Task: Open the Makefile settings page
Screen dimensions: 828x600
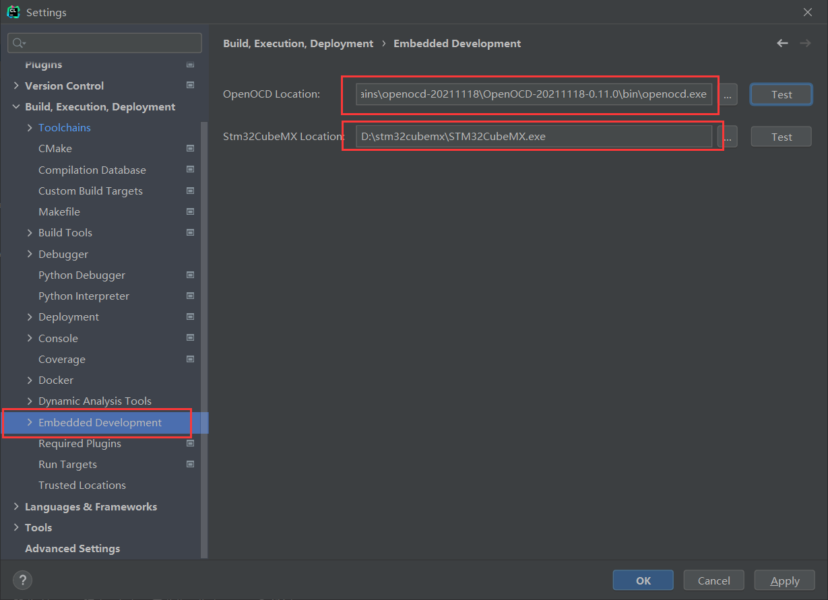Action: tap(59, 211)
